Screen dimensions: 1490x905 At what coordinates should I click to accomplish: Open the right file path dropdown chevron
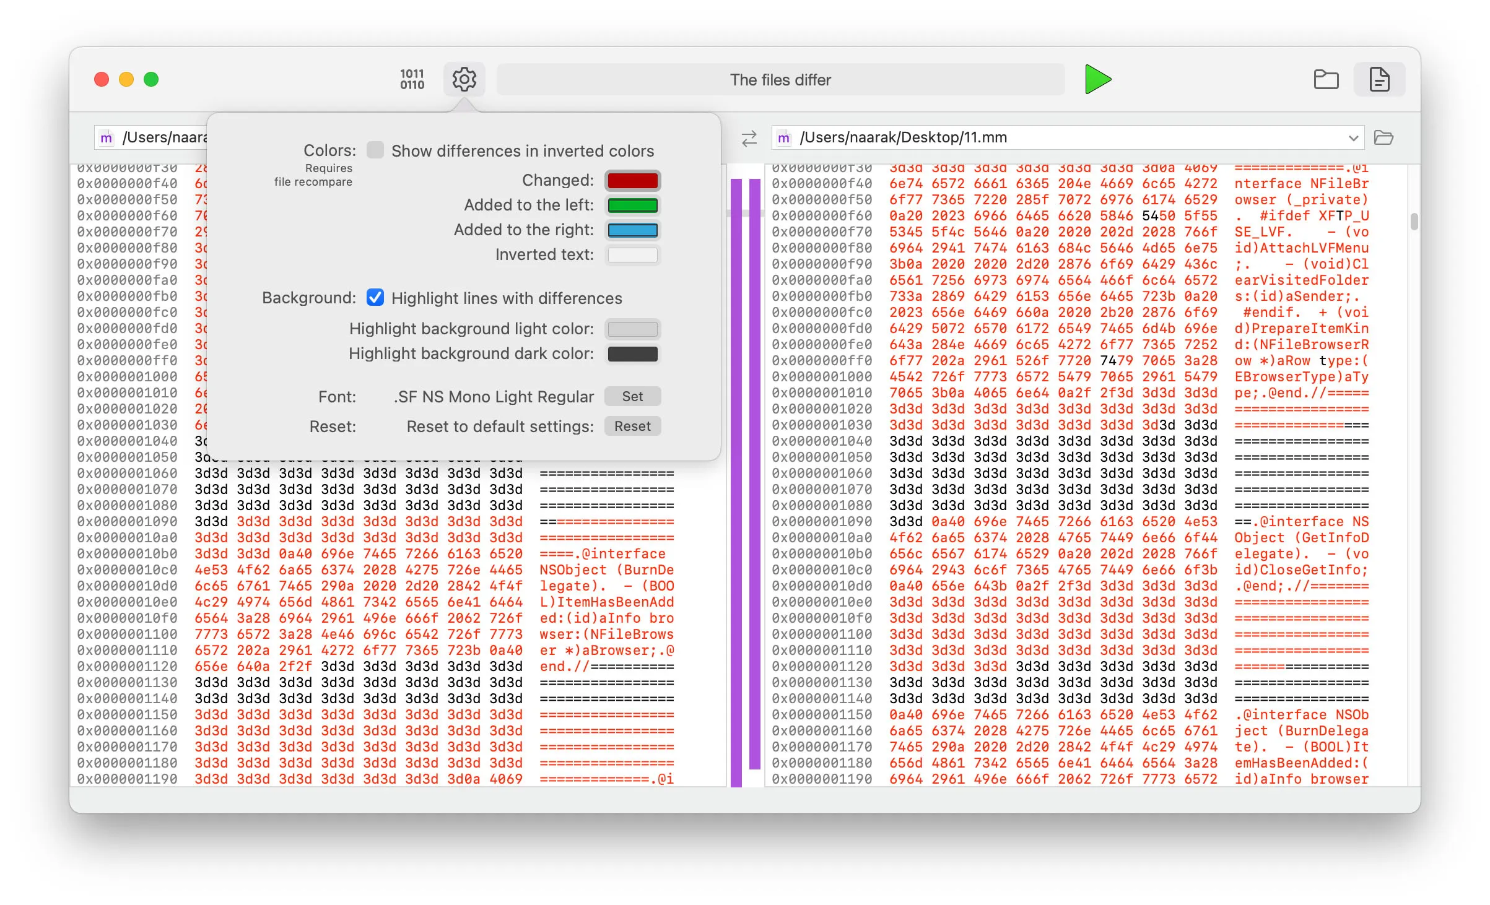1353,137
